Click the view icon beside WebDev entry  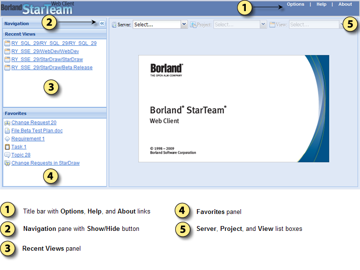point(7,51)
